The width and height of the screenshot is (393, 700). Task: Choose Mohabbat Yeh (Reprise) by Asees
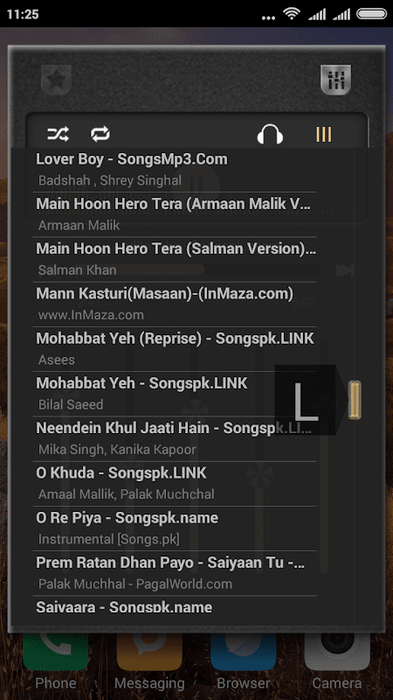coord(175,349)
